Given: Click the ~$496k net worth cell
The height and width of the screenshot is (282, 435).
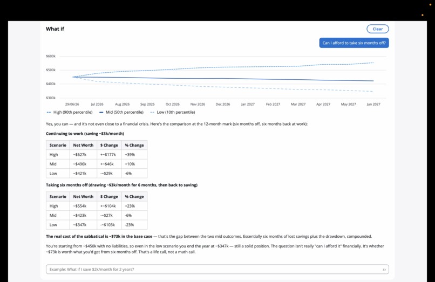Looking at the screenshot, I should (x=83, y=164).
